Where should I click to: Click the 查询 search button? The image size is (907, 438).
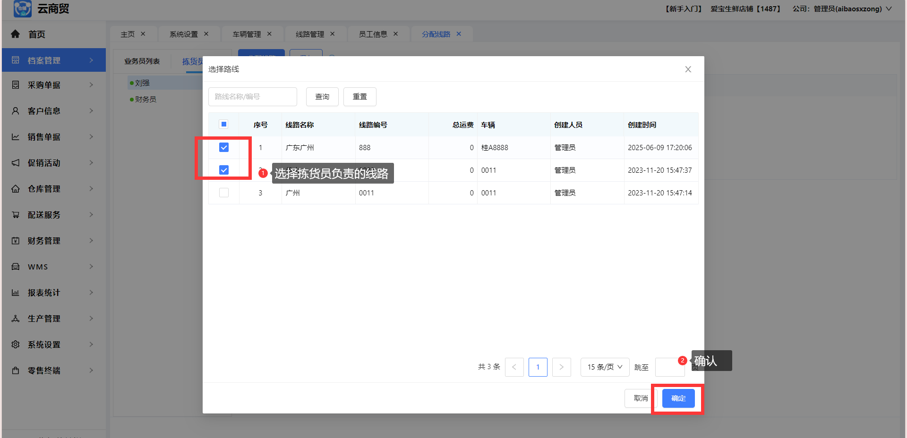point(322,97)
